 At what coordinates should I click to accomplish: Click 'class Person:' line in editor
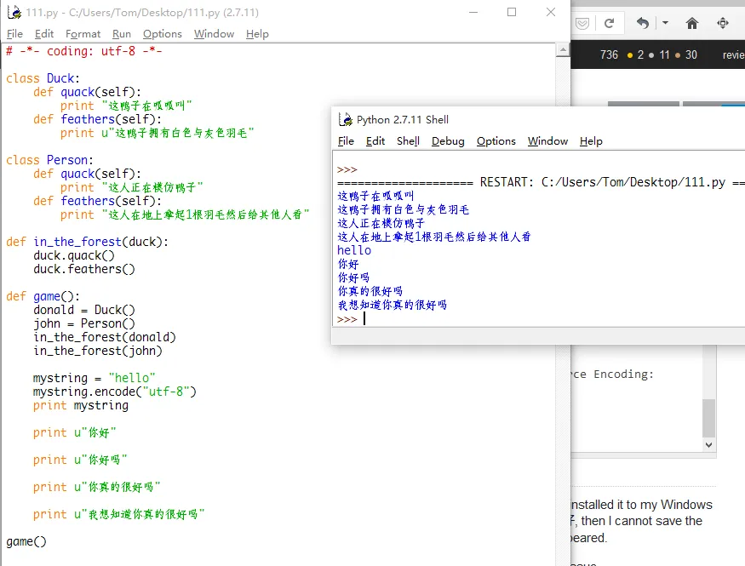click(49, 160)
